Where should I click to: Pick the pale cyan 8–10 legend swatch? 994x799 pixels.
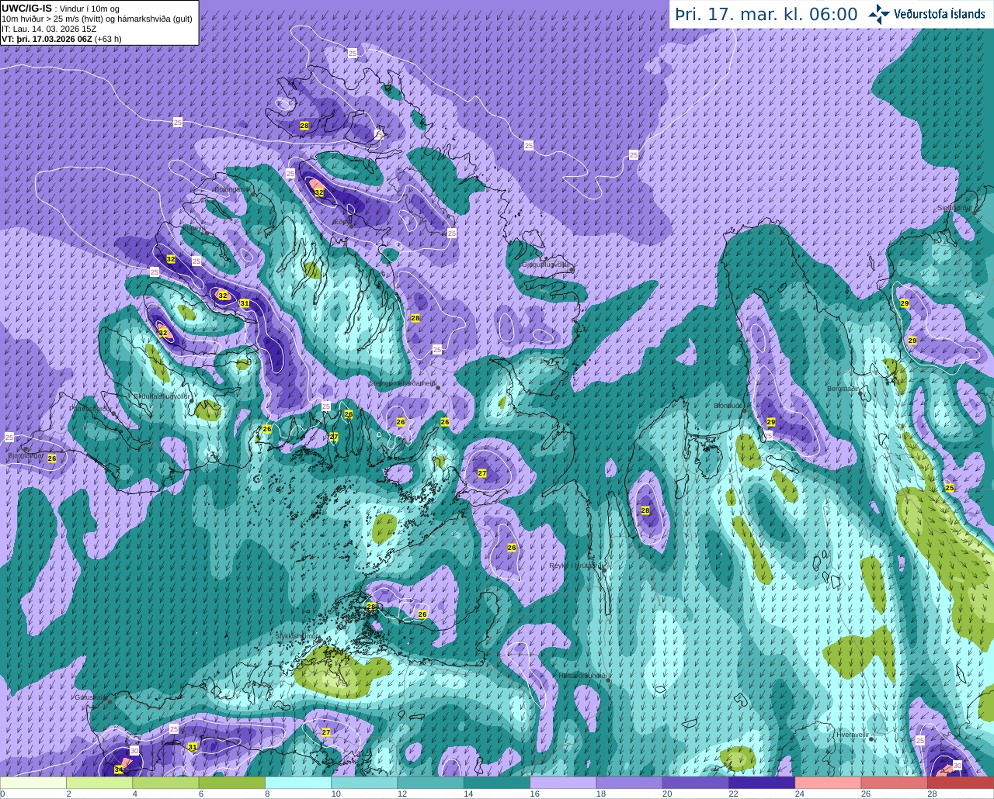298,783
